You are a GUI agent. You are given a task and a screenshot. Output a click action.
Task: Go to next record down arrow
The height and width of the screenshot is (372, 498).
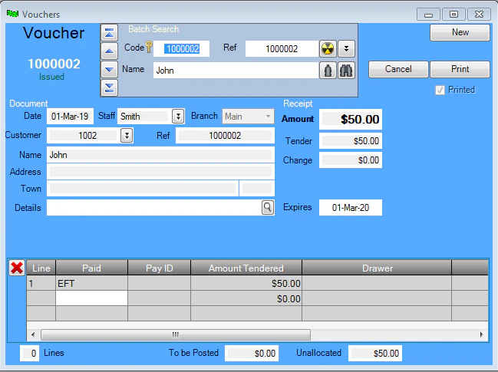pos(109,69)
